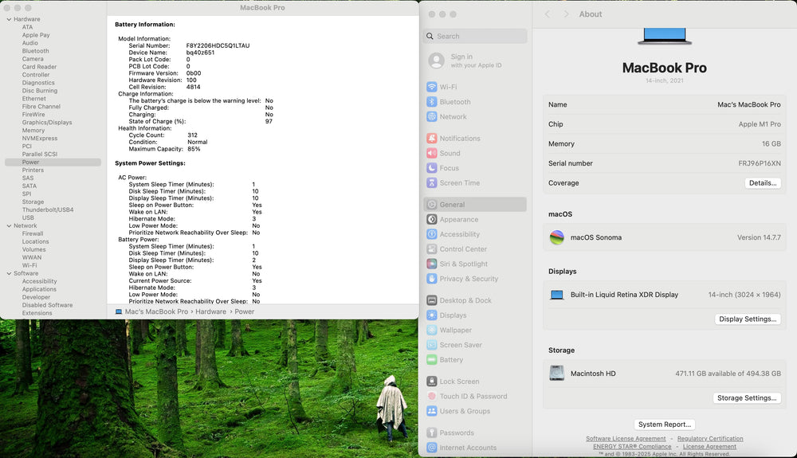Viewport: 797px width, 458px height.
Task: Select Thunderbolt/USB4 in the hardware list
Action: (x=48, y=210)
